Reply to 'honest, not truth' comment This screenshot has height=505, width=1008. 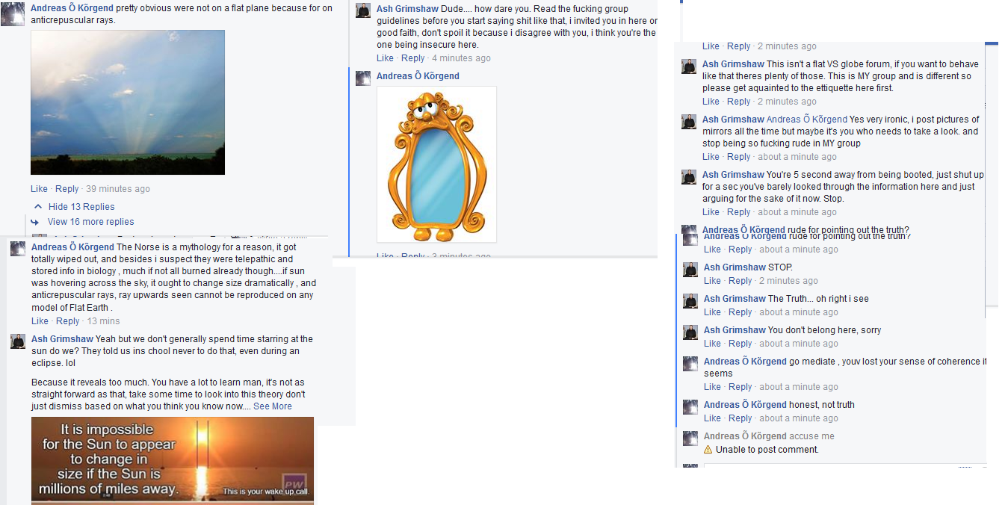coord(740,418)
